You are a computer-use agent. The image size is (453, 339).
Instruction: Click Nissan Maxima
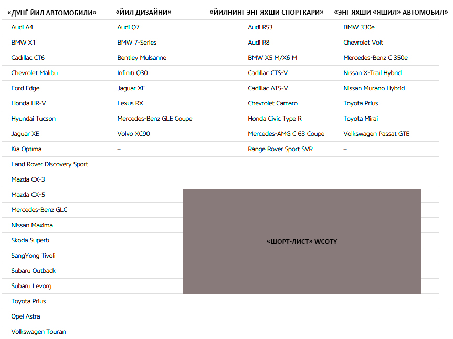(32, 225)
